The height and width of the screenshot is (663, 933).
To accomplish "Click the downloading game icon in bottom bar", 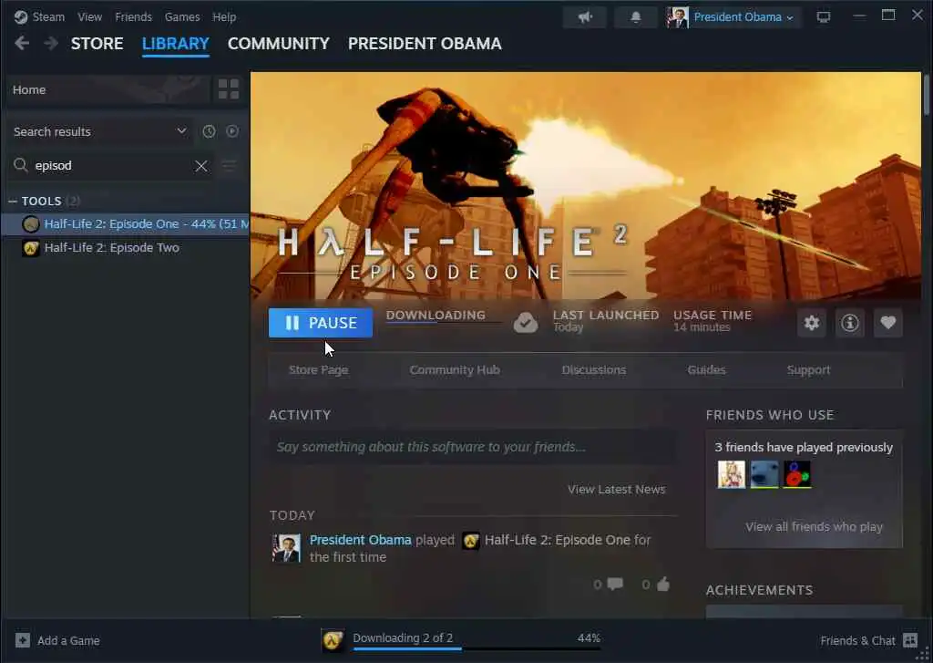I will 333,641.
